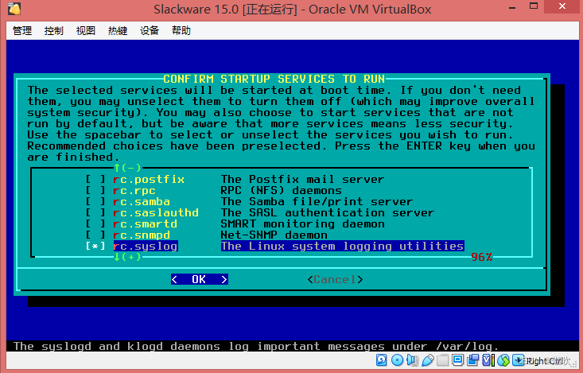Click the Right Ctrl host key label
The image size is (583, 373).
point(544,361)
